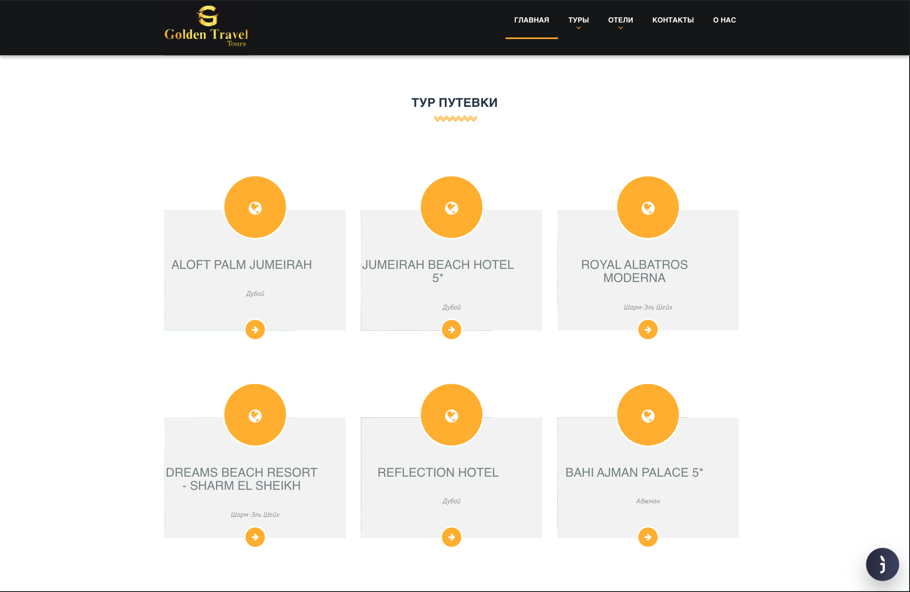This screenshot has width=910, height=592.
Task: Expand the ОТЕЛИ dropdown chevron
Action: coord(620,28)
